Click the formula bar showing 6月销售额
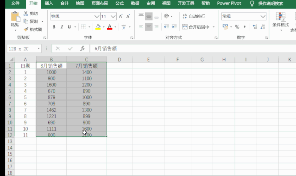The height and width of the screenshot is (176, 296). tap(193, 49)
